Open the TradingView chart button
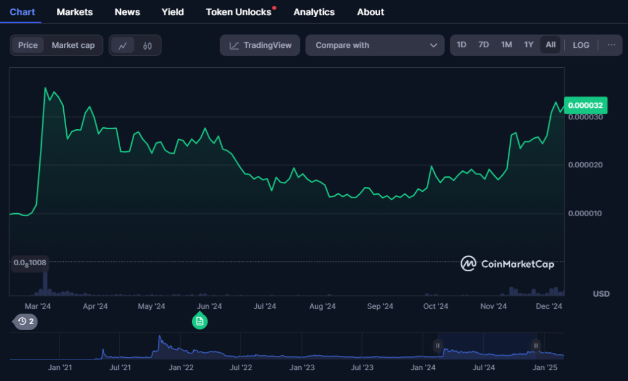Screen dimensions: 628x381 coord(260,45)
